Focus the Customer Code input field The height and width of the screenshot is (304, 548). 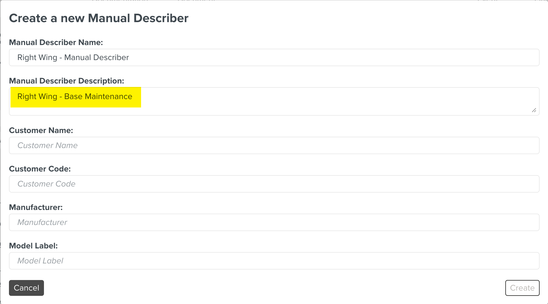coord(274,184)
